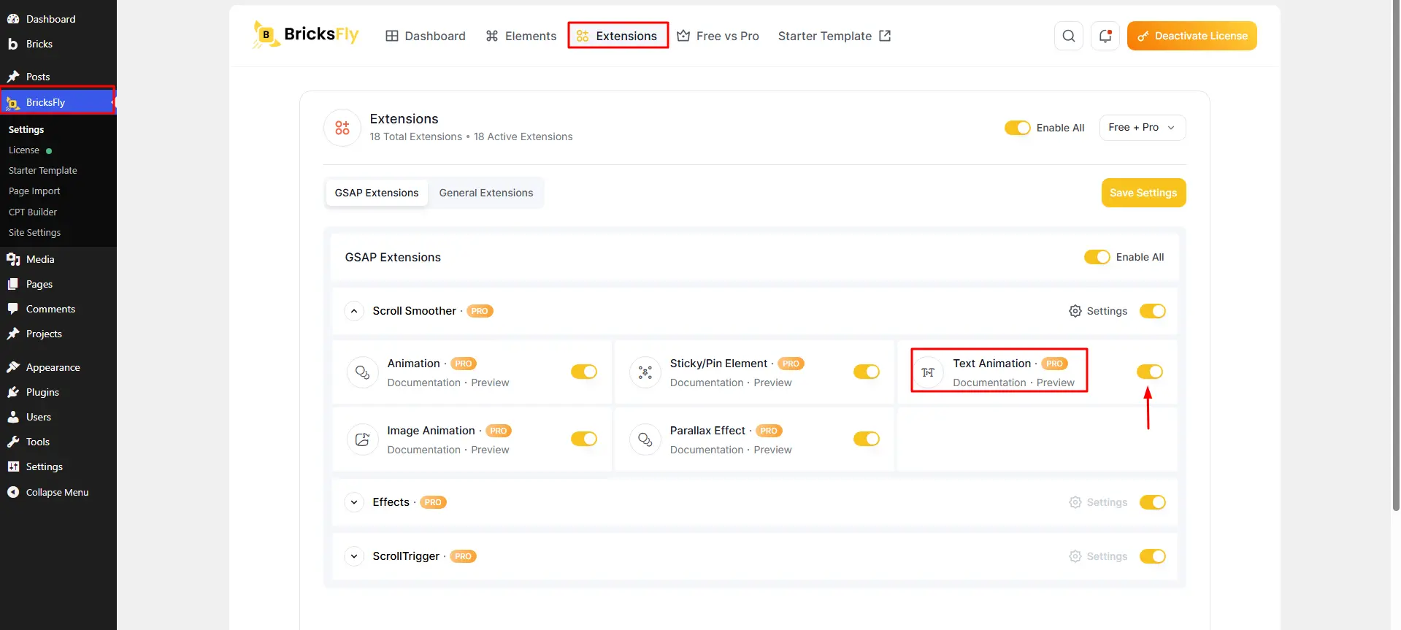
Task: Open the Free + Pro dropdown
Action: point(1142,127)
